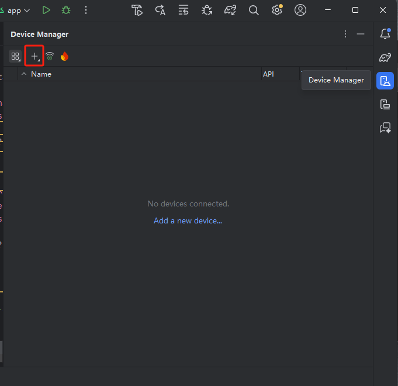
Task: Click plus button to add device
Action: click(34, 56)
